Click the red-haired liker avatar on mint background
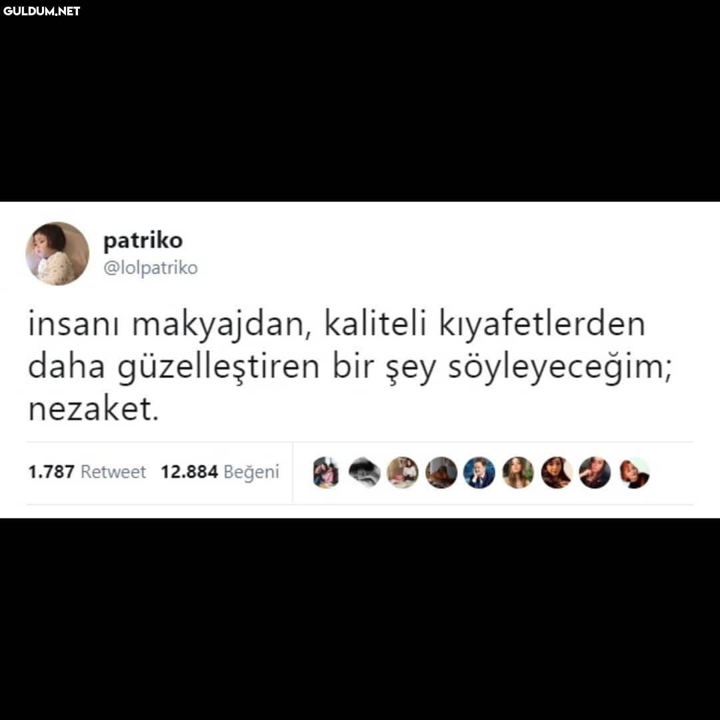 (634, 473)
